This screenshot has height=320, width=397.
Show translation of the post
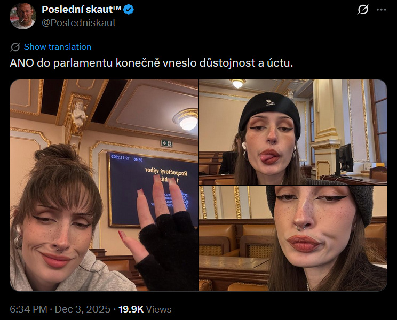[x=58, y=47]
